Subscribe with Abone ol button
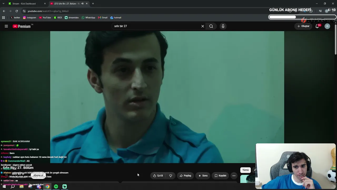Image resolution: width=337 pixels, height=190 pixels. click(38, 175)
